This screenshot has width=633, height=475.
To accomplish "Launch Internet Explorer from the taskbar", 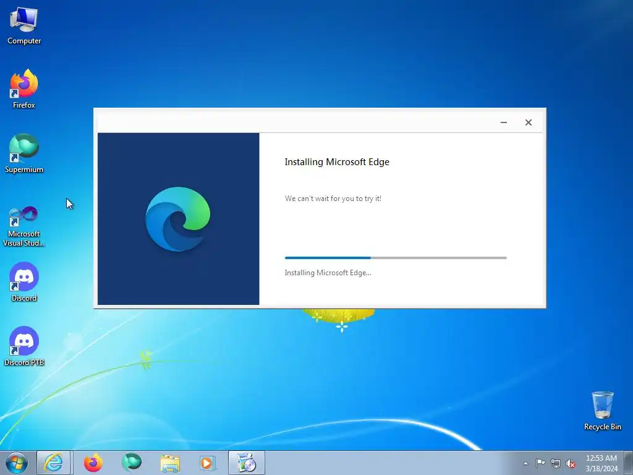I will (54, 463).
